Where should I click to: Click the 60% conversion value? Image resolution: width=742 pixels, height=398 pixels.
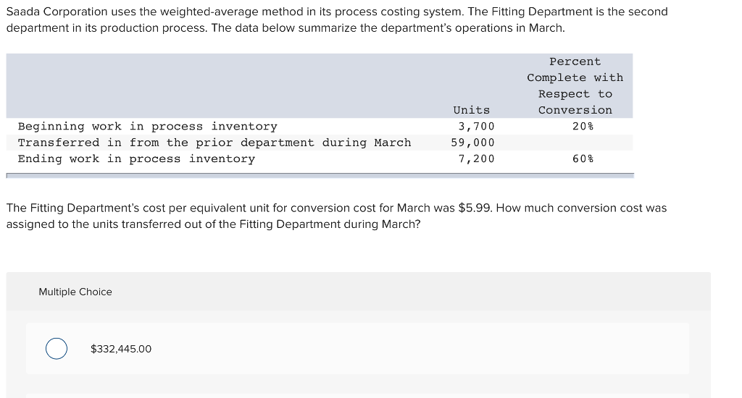coord(583,158)
